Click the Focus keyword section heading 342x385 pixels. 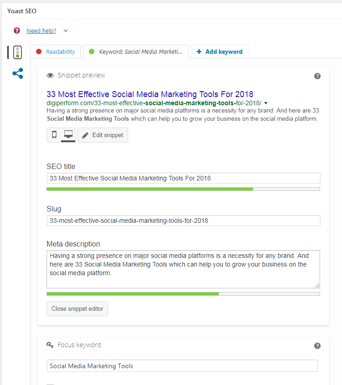[x=79, y=345]
